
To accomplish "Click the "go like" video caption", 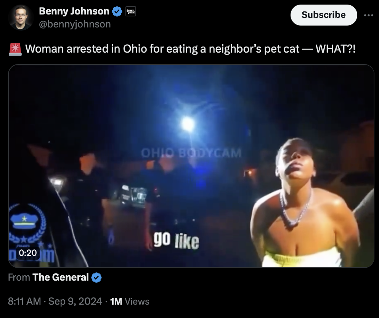I will [x=176, y=241].
